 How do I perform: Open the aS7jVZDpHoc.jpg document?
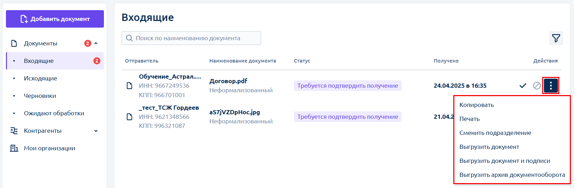[x=234, y=112]
